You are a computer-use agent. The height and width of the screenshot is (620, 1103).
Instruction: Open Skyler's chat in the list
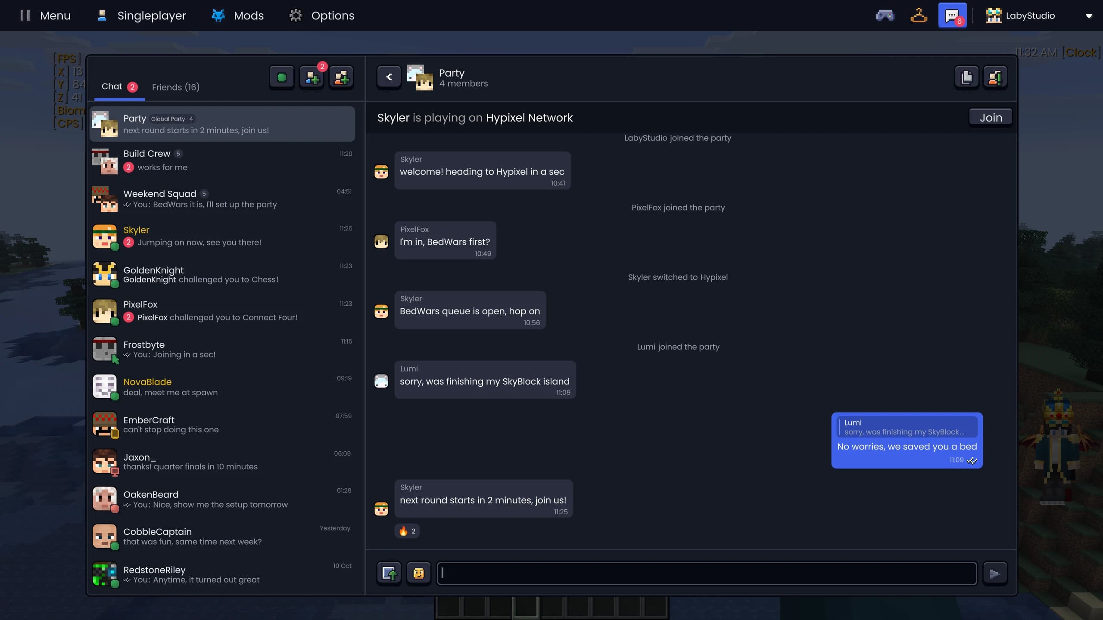click(x=222, y=236)
